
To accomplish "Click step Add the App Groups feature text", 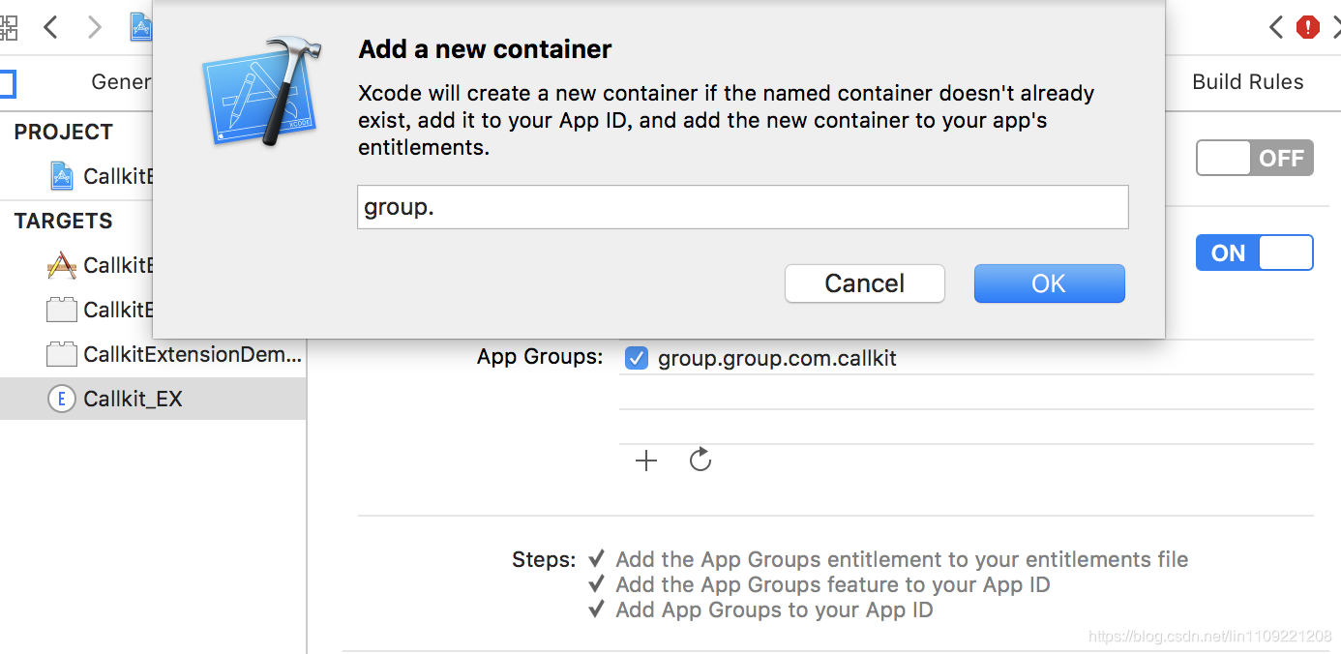I will coord(833,584).
